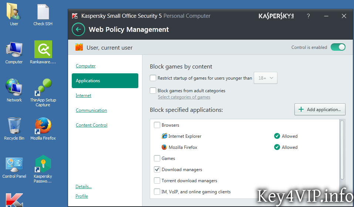
Task: Click the Mozilla Firefox icon in the list
Action: click(x=164, y=147)
